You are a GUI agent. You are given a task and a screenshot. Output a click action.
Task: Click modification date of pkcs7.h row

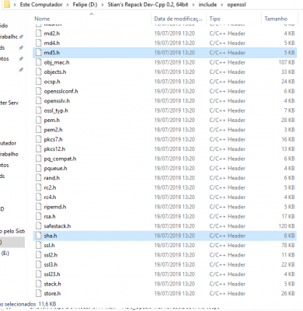tap(175, 139)
